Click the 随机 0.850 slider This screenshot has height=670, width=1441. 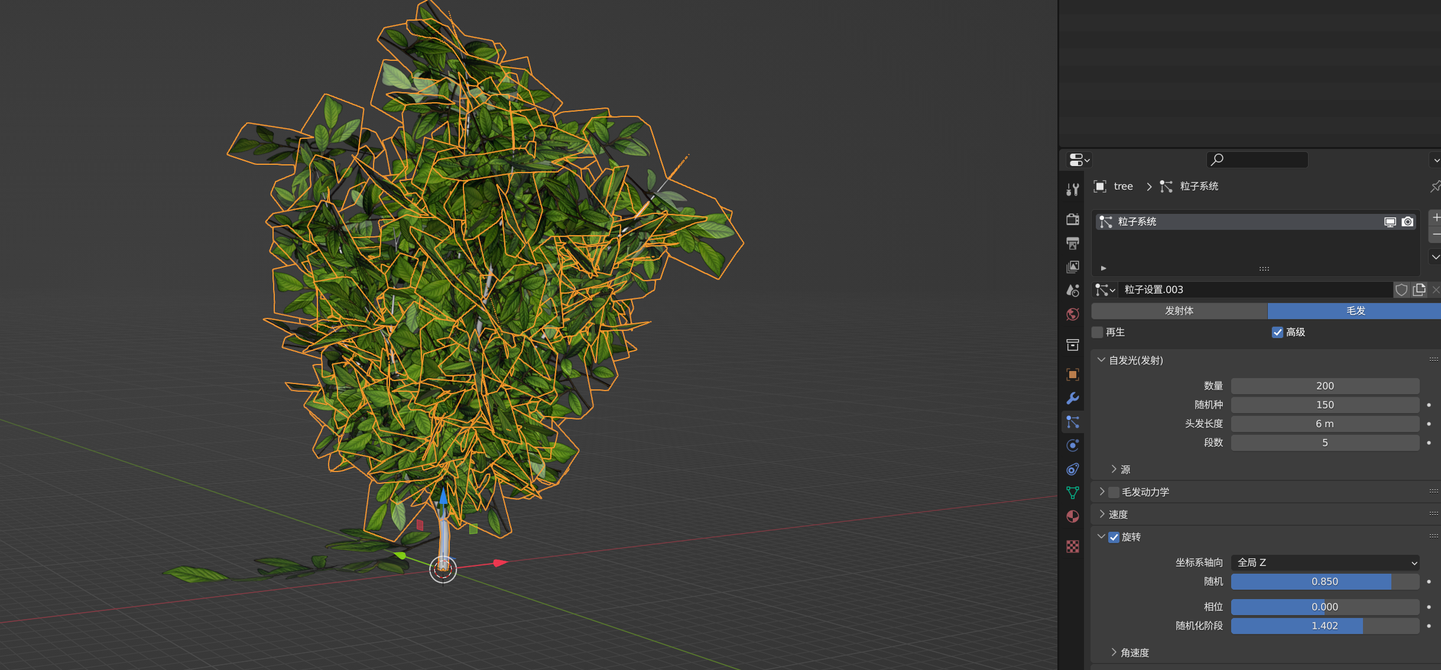(x=1325, y=581)
